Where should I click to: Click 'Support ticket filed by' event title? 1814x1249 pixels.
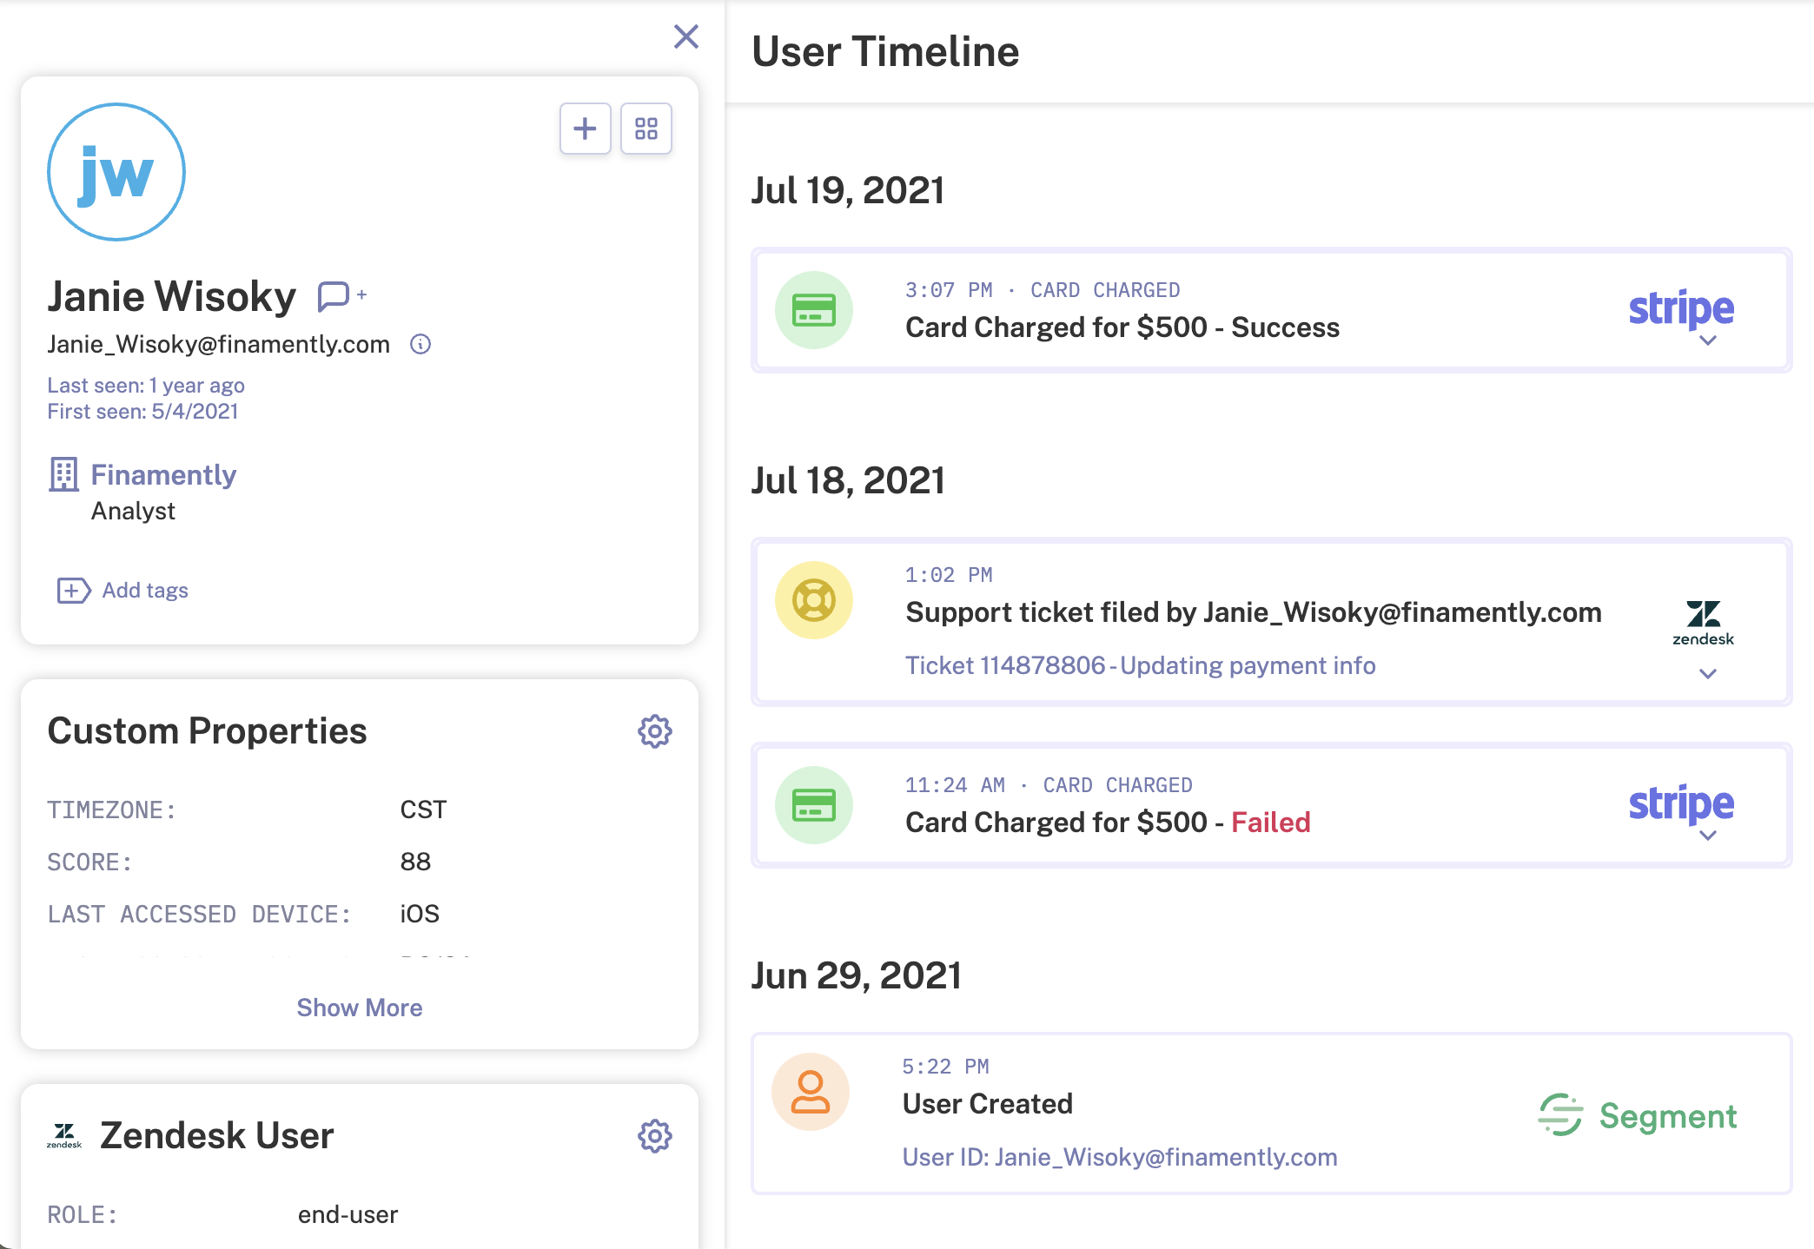click(1254, 612)
